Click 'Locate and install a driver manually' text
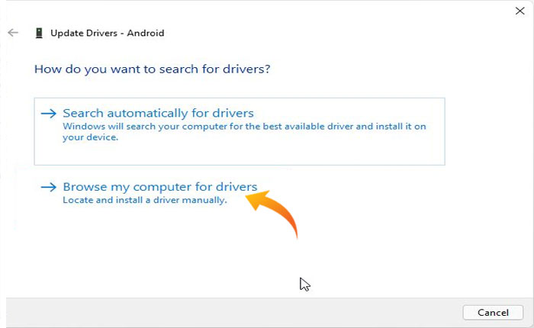 145,200
